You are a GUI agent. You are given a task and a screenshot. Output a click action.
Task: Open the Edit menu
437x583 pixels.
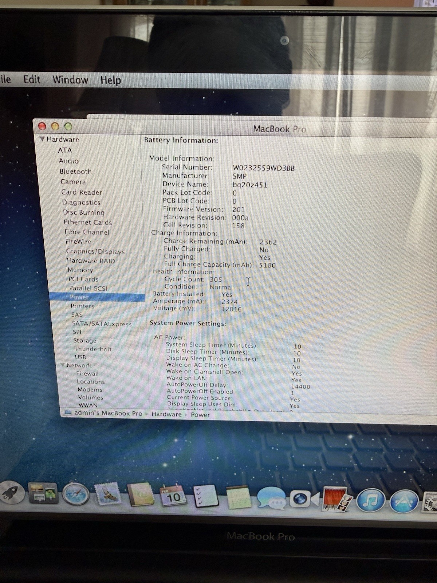[x=32, y=79]
